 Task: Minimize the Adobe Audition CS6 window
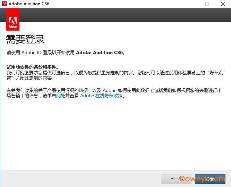[x=191, y=4]
